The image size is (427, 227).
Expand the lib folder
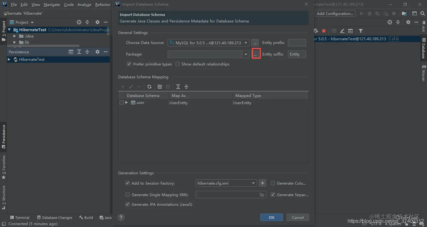[x=14, y=42]
